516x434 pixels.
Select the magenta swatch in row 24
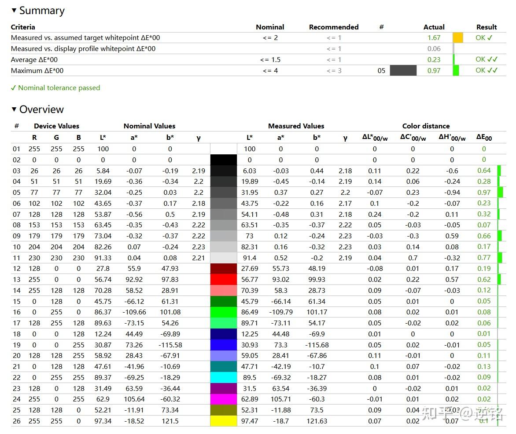(224, 399)
